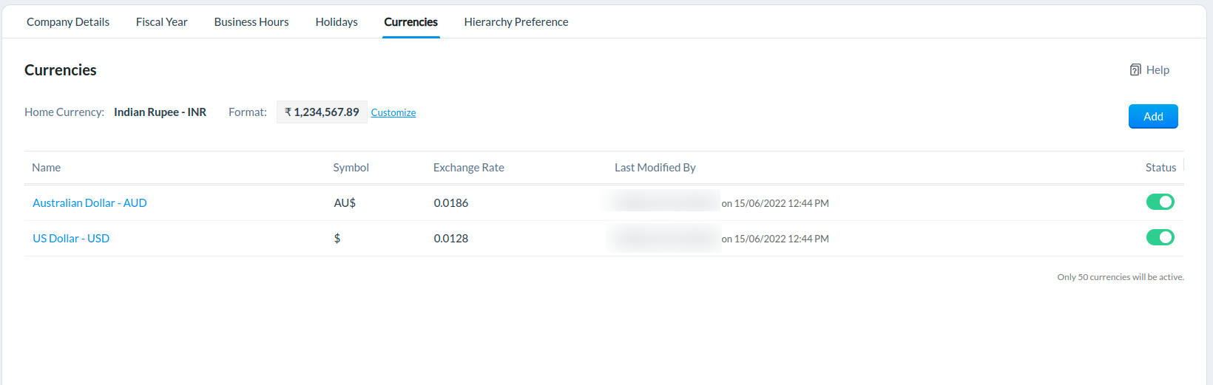Viewport: 1213px width, 385px height.
Task: Open the Company Details tab
Action: [x=68, y=22]
